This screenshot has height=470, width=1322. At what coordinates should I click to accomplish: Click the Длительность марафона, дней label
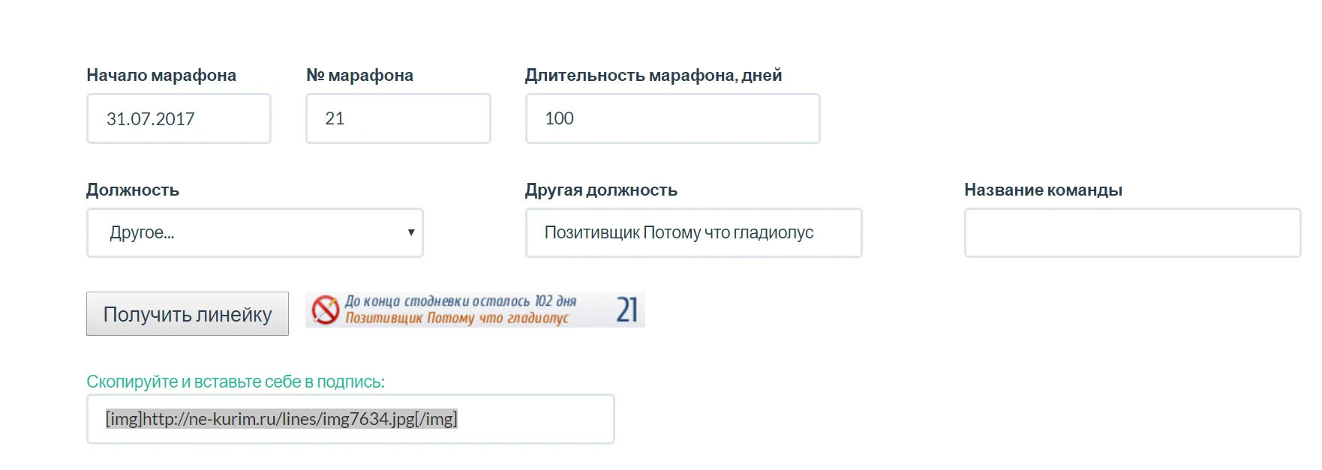click(x=653, y=75)
